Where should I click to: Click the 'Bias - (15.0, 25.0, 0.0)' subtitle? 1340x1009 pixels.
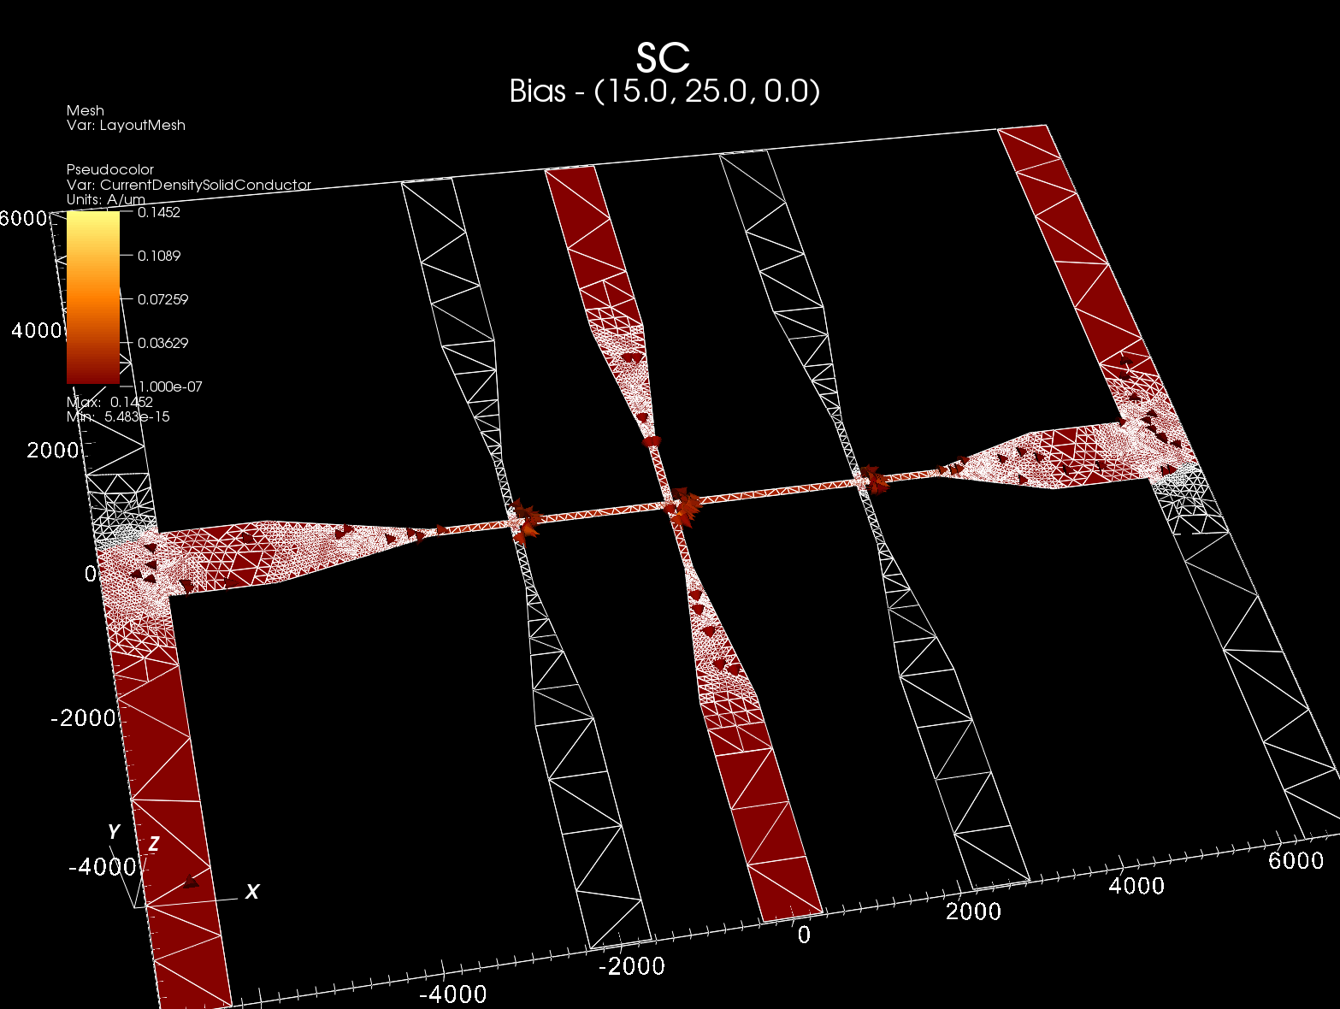click(x=664, y=91)
